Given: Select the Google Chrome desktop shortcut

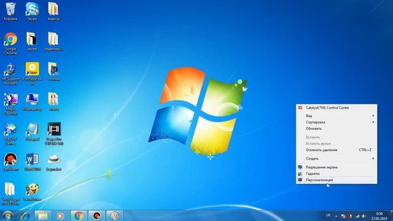Looking at the screenshot, I should click(10, 43).
